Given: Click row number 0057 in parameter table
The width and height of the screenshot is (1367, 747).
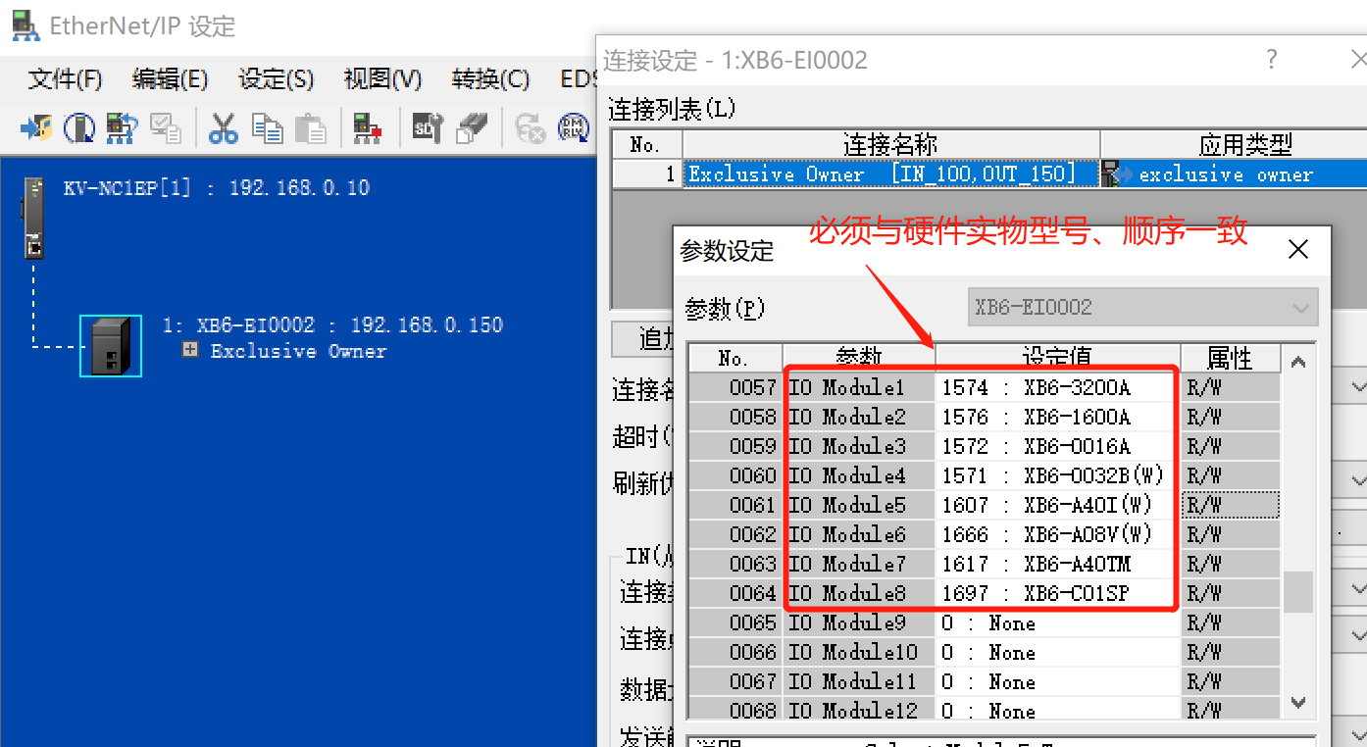Looking at the screenshot, I should [735, 387].
